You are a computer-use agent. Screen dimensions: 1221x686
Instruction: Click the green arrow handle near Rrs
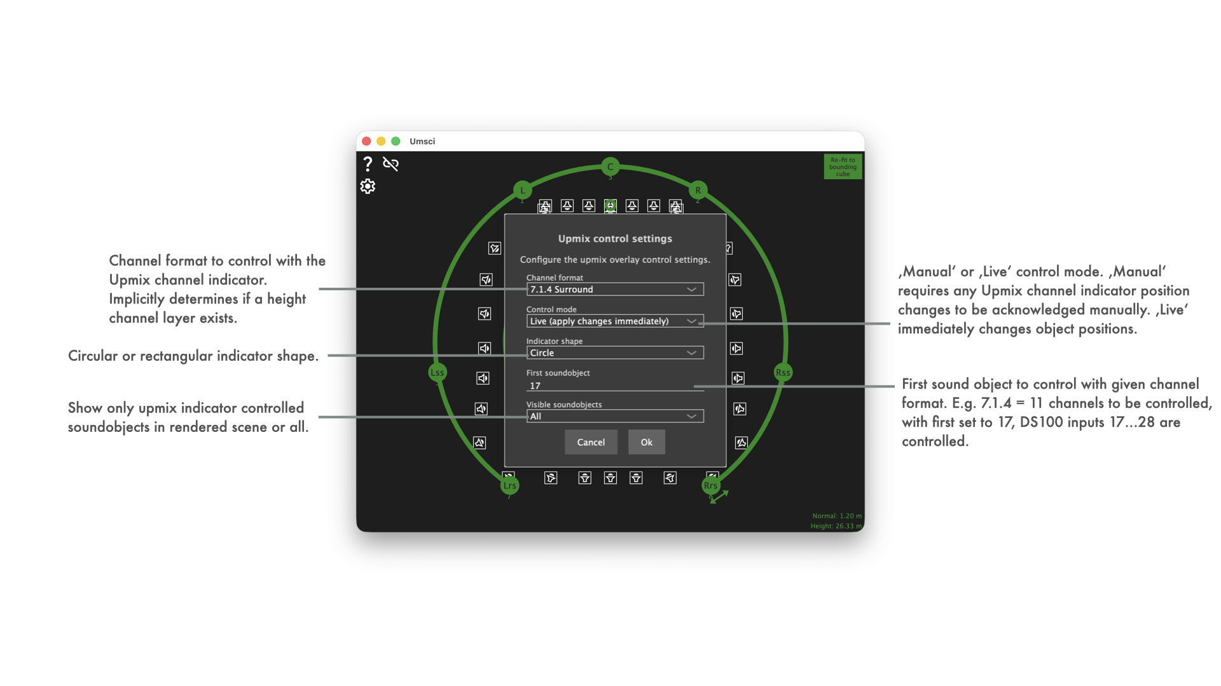click(720, 497)
